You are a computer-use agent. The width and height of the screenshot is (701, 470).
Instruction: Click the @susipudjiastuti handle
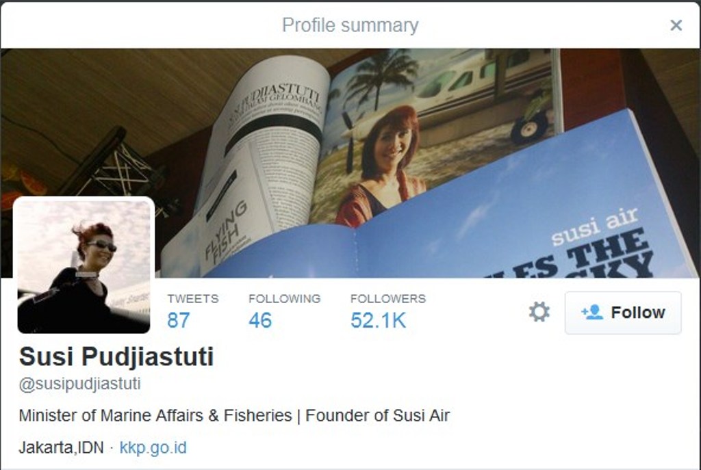click(x=79, y=384)
